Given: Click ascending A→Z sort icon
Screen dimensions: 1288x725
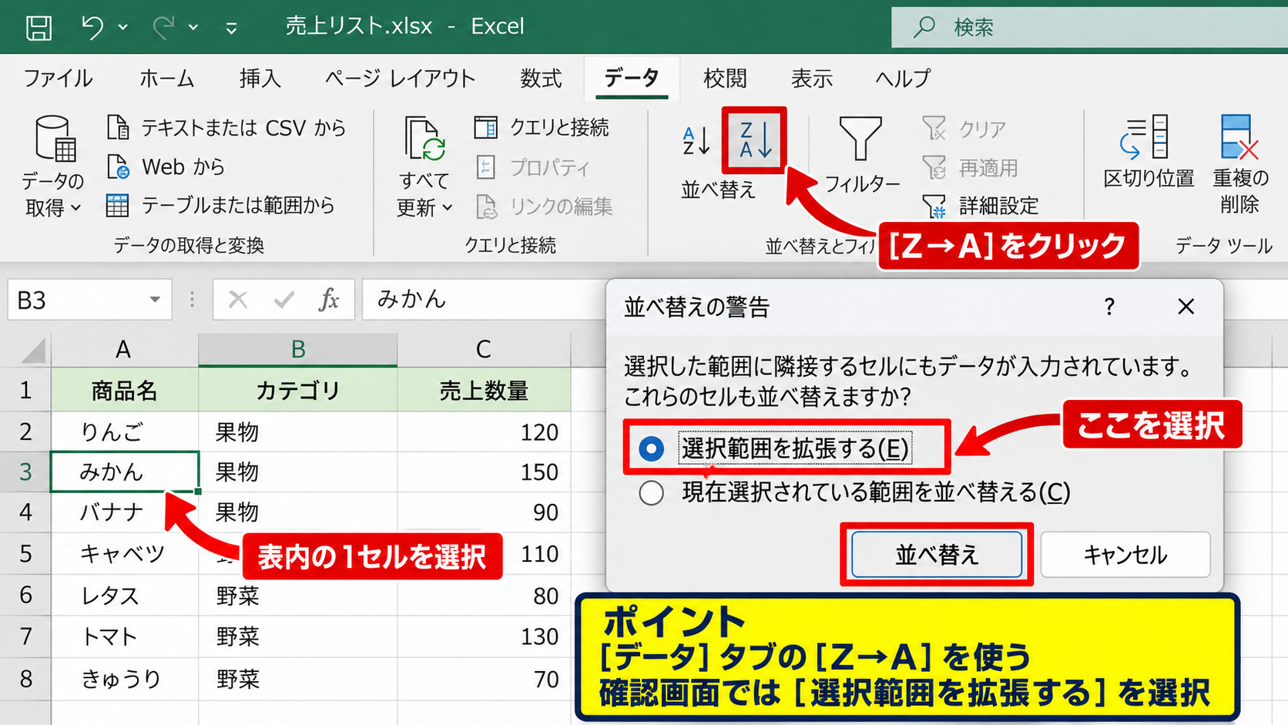Looking at the screenshot, I should pyautogui.click(x=696, y=140).
